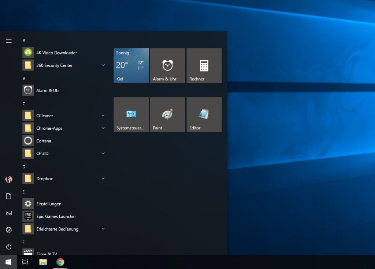Click Google Chrome in the taskbar
Screen dimensions: 375x269
[x=60, y=262]
